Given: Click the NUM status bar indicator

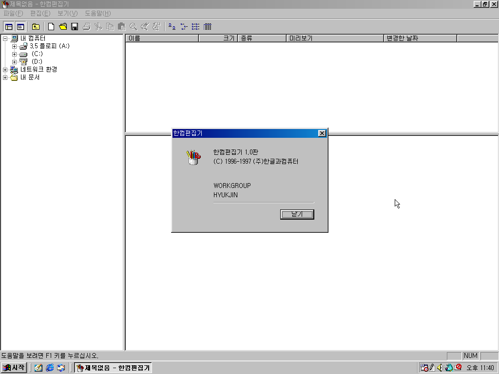Looking at the screenshot, I should click(471, 355).
